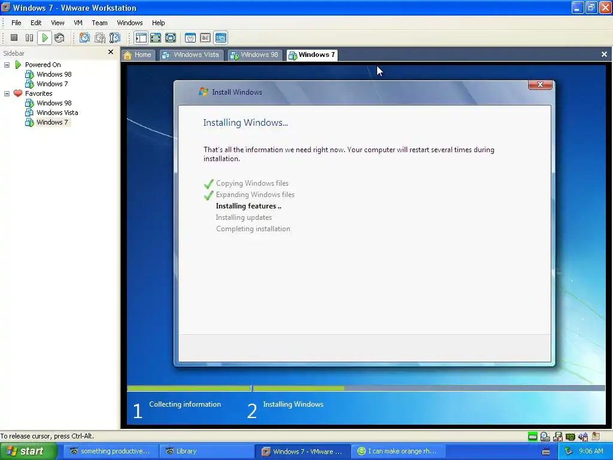This screenshot has width=613, height=460.
Task: Click the 9:06 AM system clock
Action: (591, 451)
